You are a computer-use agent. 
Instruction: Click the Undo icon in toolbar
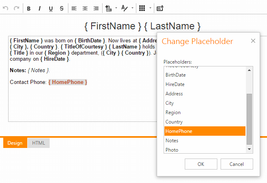[6, 8]
